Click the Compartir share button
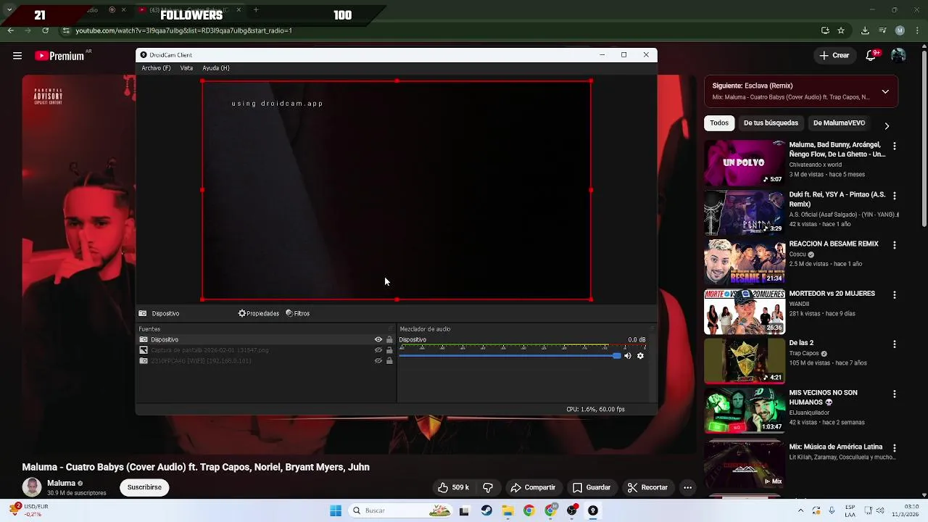This screenshot has width=928, height=522. 533,488
